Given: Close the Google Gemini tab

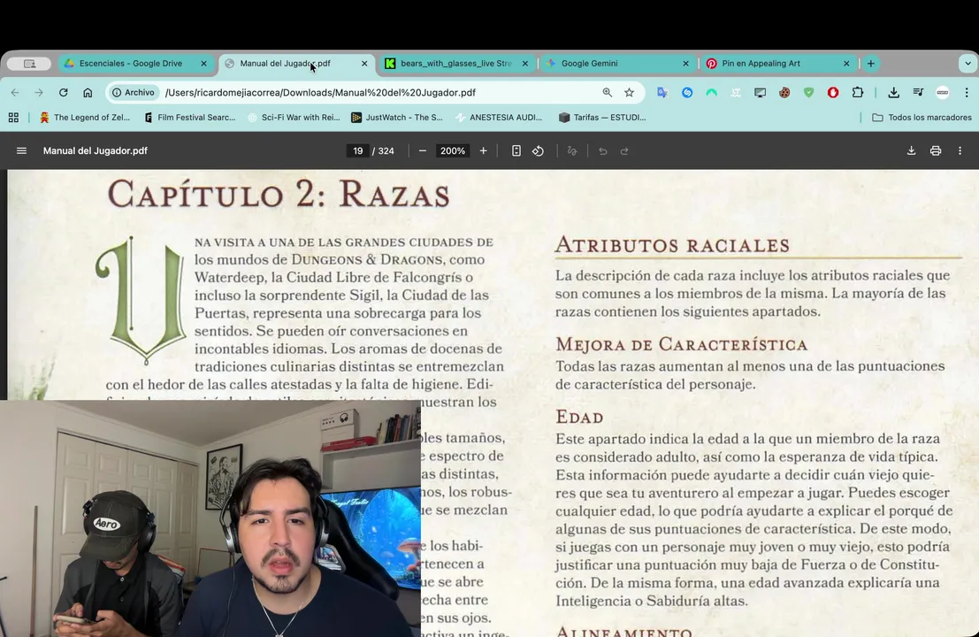Looking at the screenshot, I should (x=685, y=64).
